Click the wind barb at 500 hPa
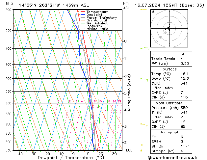207x160 pixels. (x=144, y=79)
